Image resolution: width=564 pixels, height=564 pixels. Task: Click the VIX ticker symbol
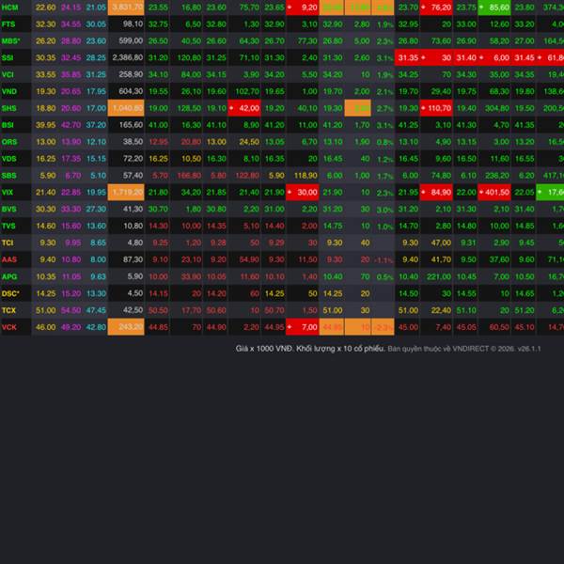[8, 192]
